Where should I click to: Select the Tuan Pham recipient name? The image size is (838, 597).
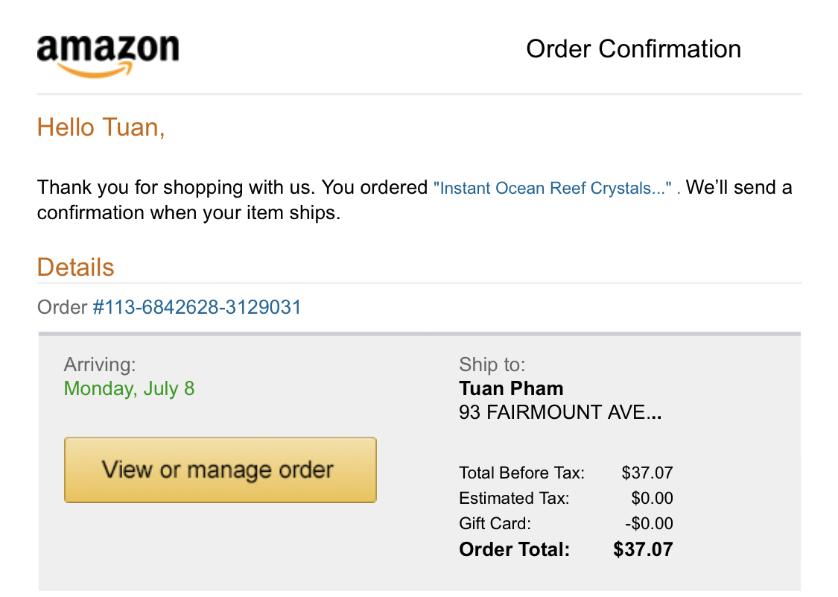[x=511, y=388]
